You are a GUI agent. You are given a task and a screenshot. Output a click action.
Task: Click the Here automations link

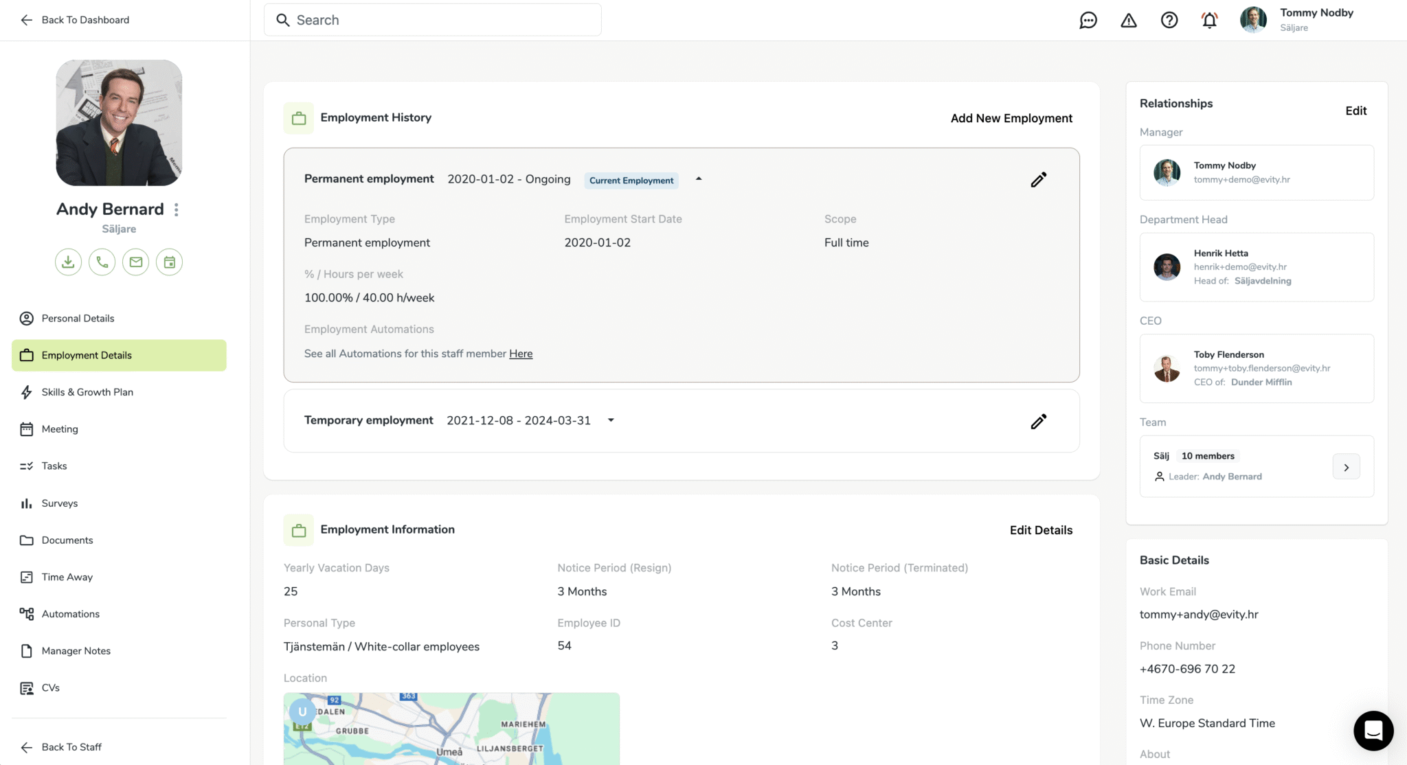point(521,354)
